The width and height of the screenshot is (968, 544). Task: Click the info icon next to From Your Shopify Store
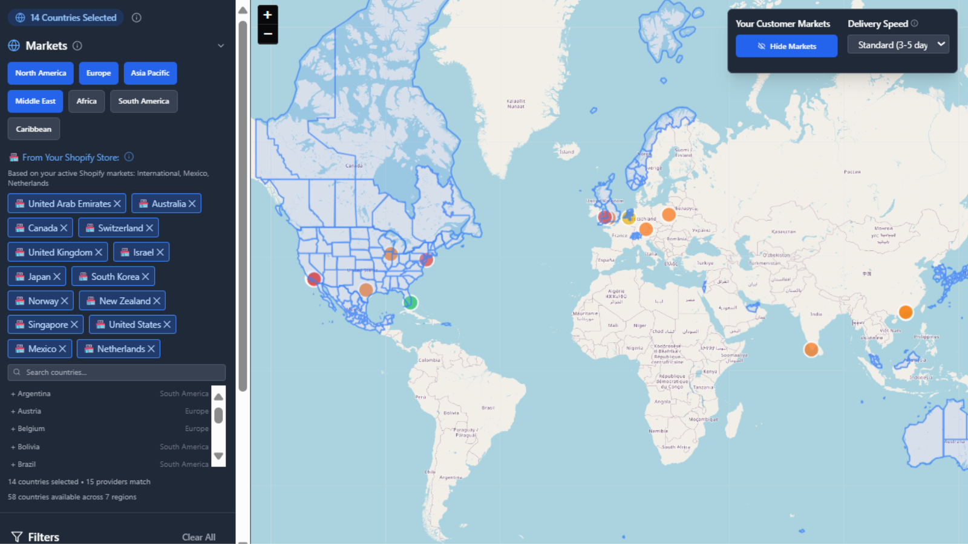(x=128, y=157)
